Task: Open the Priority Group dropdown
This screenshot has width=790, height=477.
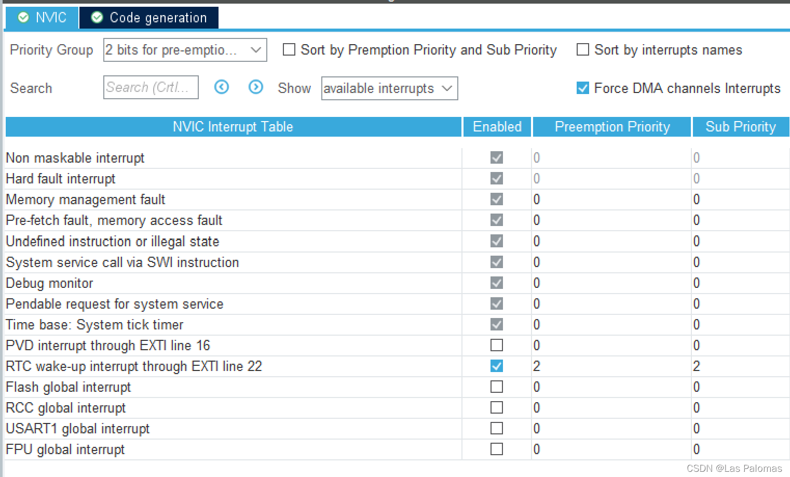Action: coord(185,50)
